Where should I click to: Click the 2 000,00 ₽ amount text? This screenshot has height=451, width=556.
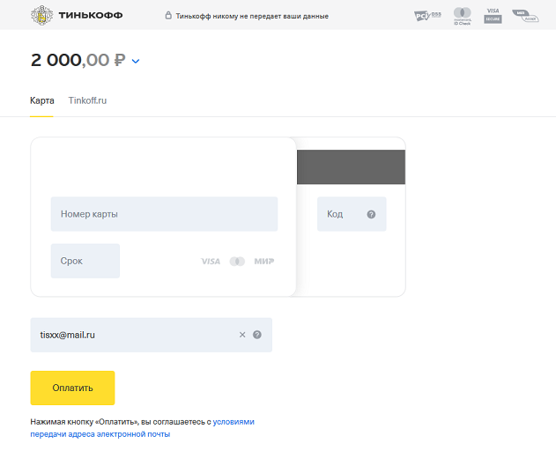click(x=78, y=60)
